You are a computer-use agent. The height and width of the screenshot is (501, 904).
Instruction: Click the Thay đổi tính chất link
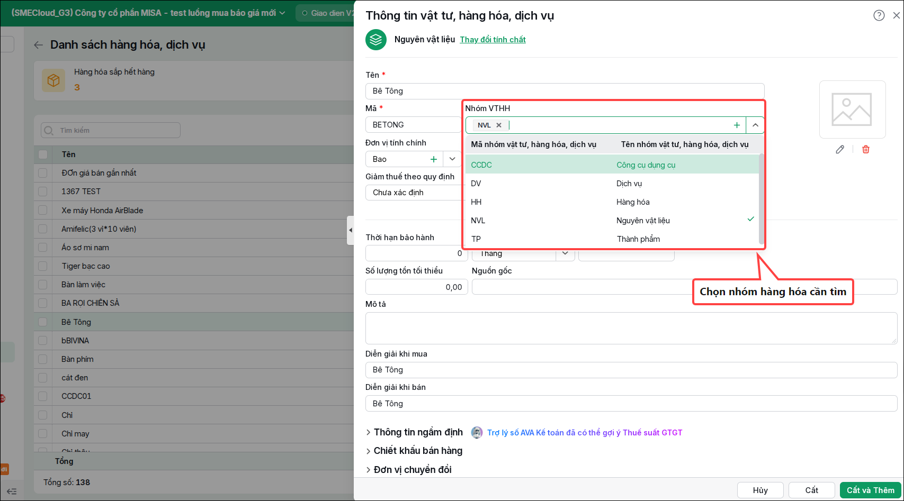pyautogui.click(x=493, y=40)
